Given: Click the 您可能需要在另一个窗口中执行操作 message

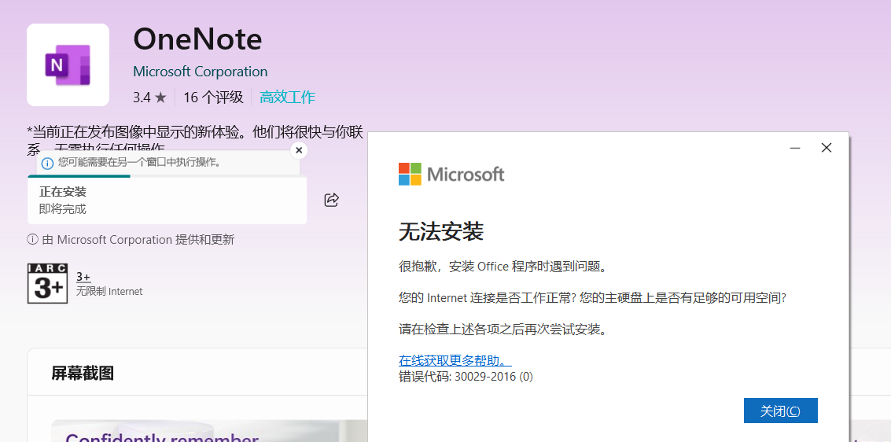Looking at the screenshot, I should coord(139,163).
